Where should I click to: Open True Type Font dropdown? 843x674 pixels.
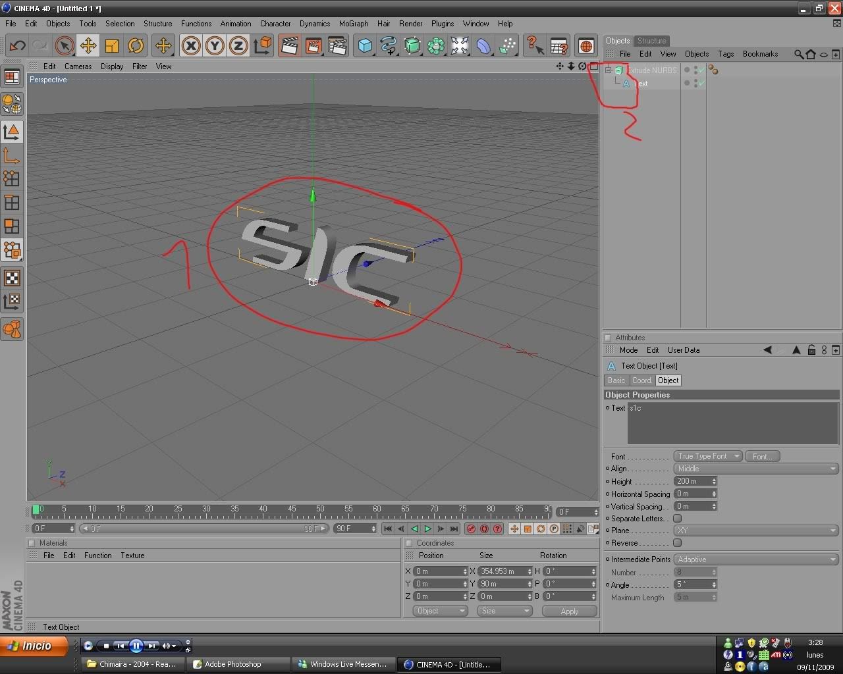point(708,456)
